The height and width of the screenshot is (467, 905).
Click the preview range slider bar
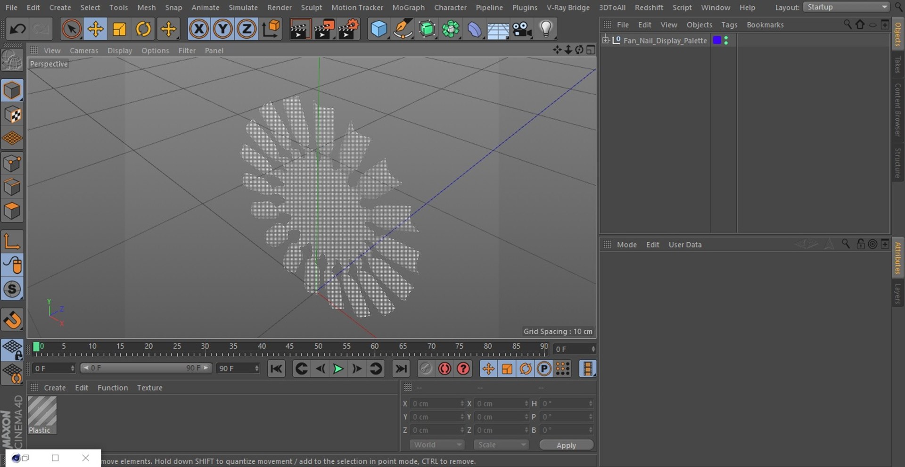tap(146, 368)
